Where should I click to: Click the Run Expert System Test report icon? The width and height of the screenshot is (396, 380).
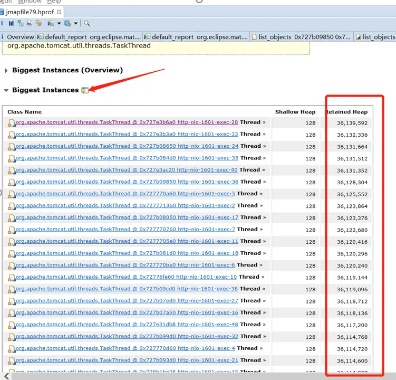click(51, 24)
